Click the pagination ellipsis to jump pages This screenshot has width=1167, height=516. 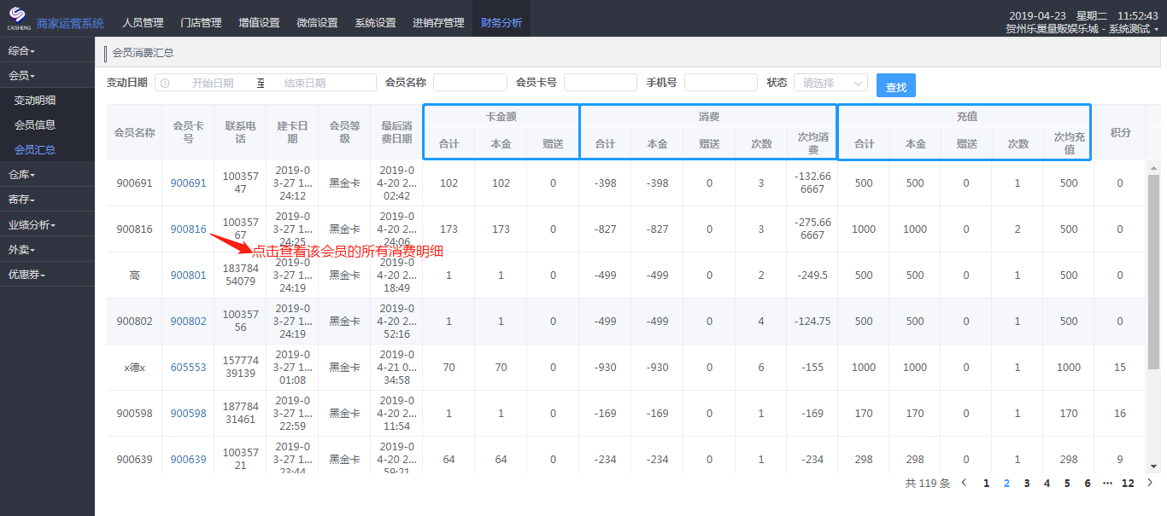coord(1107,484)
